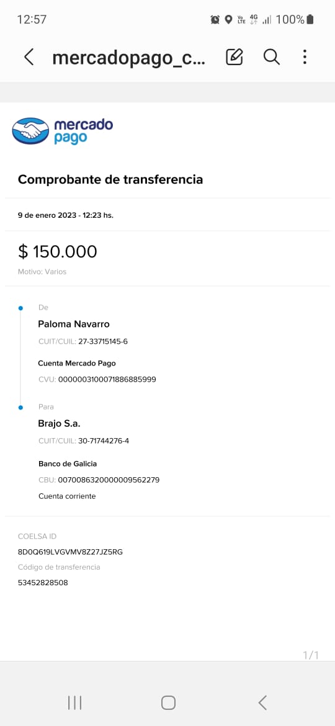
Task: Tap the mercadopago file name title
Action: pyautogui.click(x=129, y=58)
